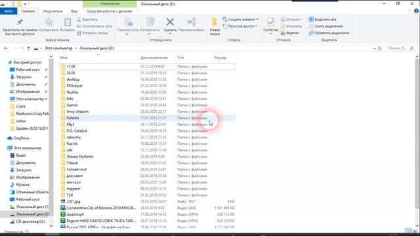Select the FFOutput folder

pyautogui.click(x=147, y=86)
